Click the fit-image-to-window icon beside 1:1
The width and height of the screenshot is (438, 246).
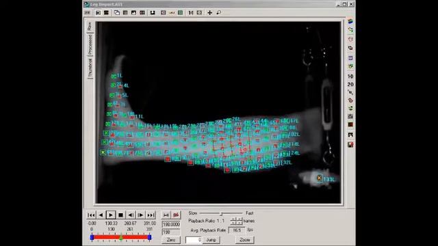point(199,13)
